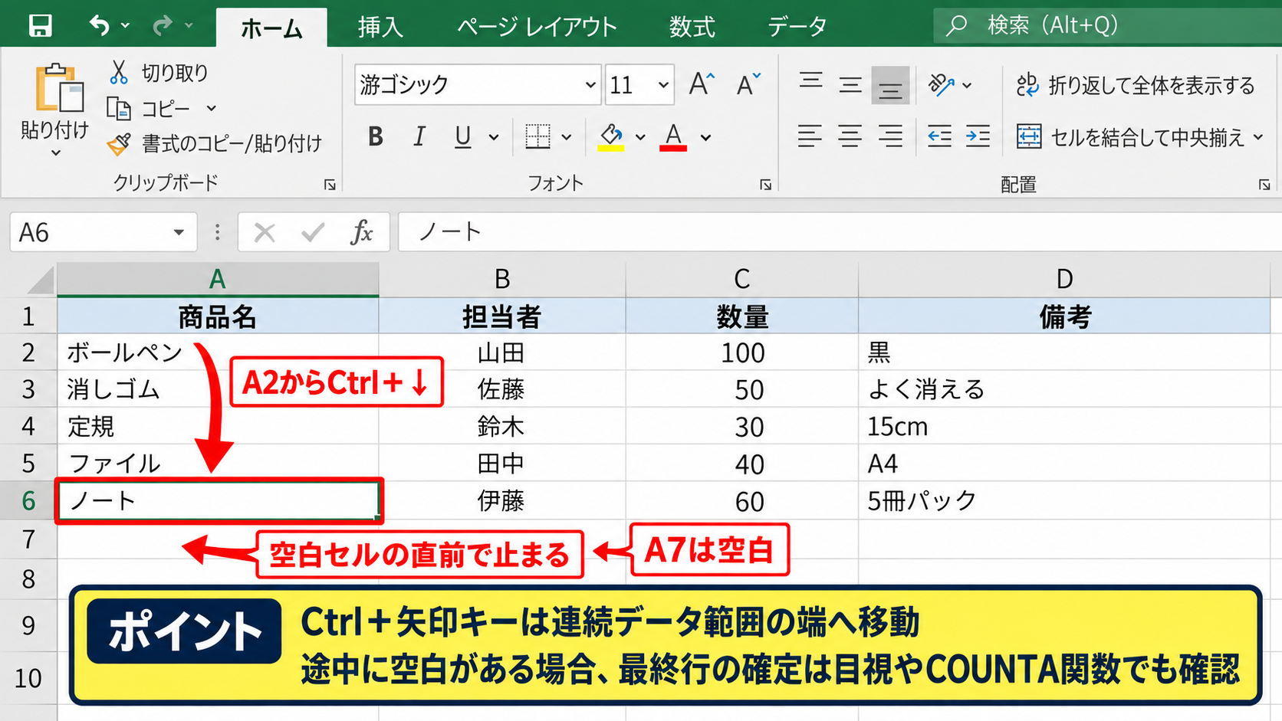Open the クリップボード group dialog launcher
Image resolution: width=1282 pixels, height=721 pixels.
[330, 185]
